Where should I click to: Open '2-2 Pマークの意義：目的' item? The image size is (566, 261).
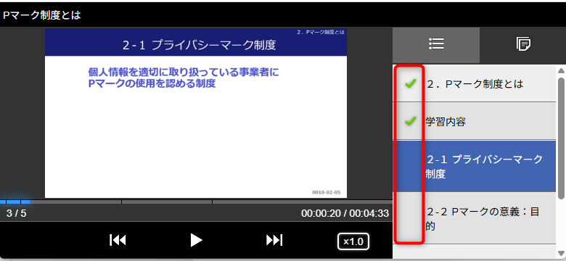pos(474,218)
